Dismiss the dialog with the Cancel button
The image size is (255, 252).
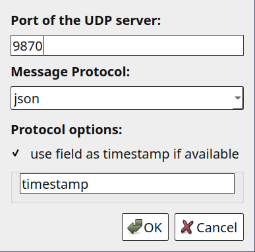[x=209, y=227]
